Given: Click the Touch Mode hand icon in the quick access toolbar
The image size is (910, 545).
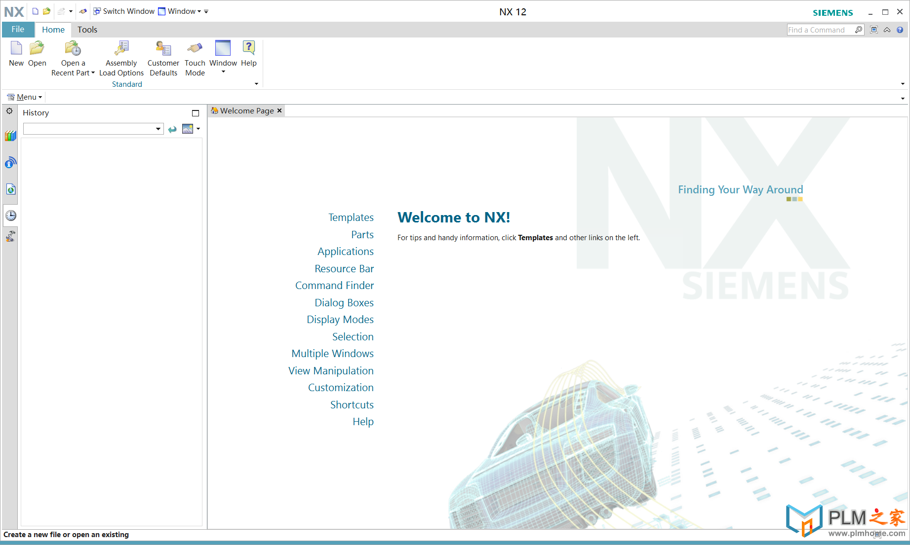Looking at the screenshot, I should click(x=82, y=11).
